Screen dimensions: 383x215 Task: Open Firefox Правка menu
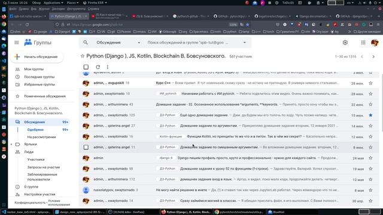click(24, 9)
